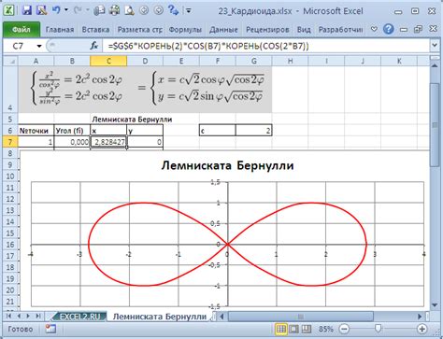Switch to Page Break Preview icon
The image size is (443, 339).
(x=307, y=329)
